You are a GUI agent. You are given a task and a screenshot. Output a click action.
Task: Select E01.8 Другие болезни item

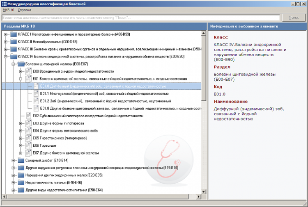[120, 109]
